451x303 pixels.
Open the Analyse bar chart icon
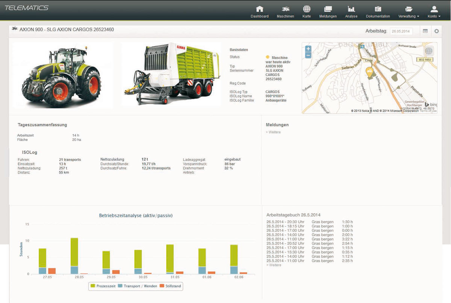351,9
